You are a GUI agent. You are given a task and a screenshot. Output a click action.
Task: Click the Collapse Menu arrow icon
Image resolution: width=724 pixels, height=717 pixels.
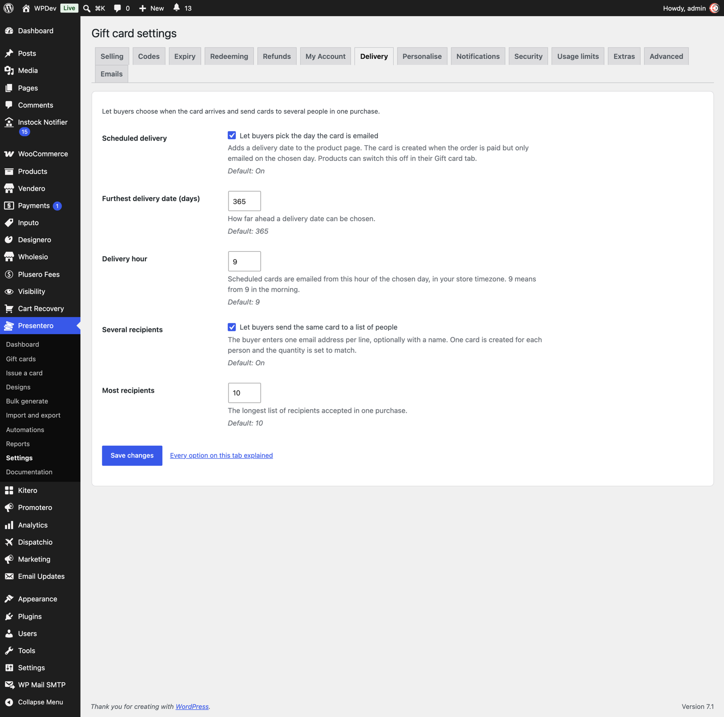tap(9, 702)
